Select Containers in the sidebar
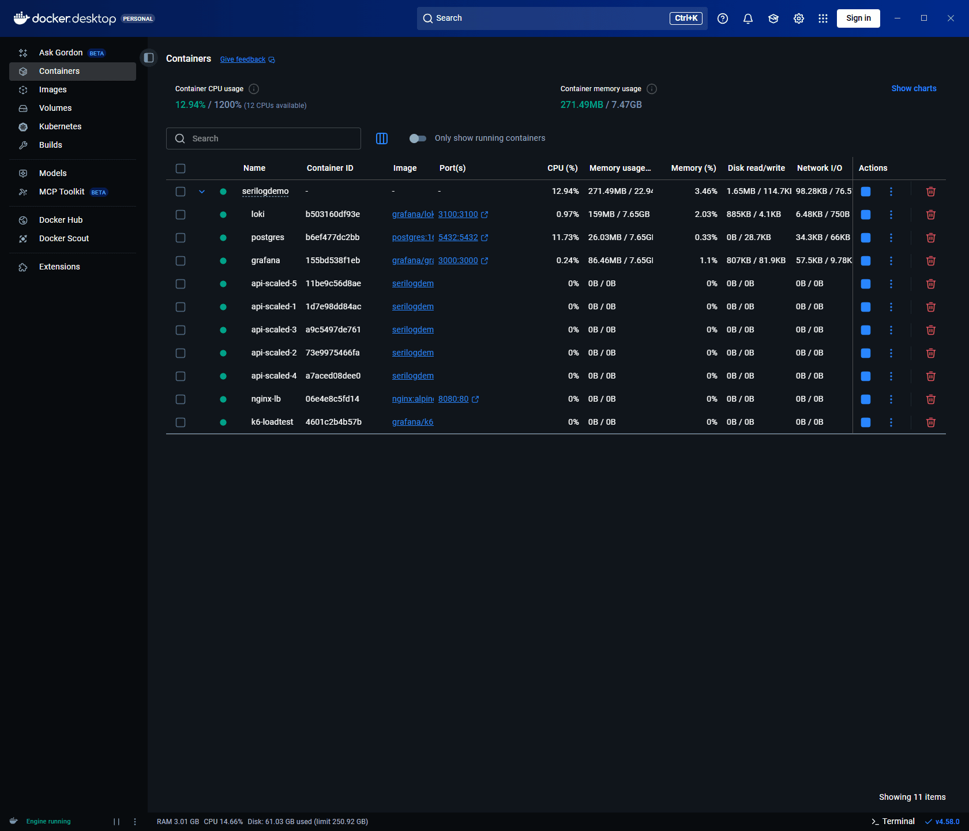This screenshot has width=969, height=831. [x=58, y=71]
